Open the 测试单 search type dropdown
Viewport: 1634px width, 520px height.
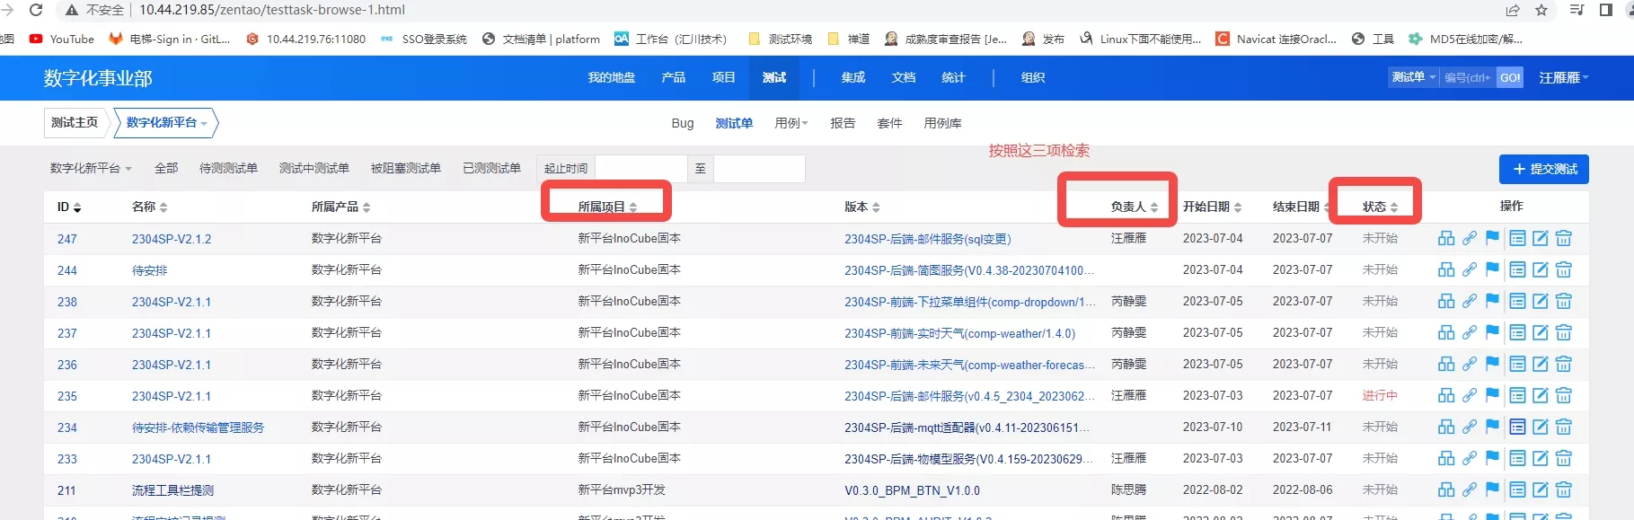[1414, 77]
